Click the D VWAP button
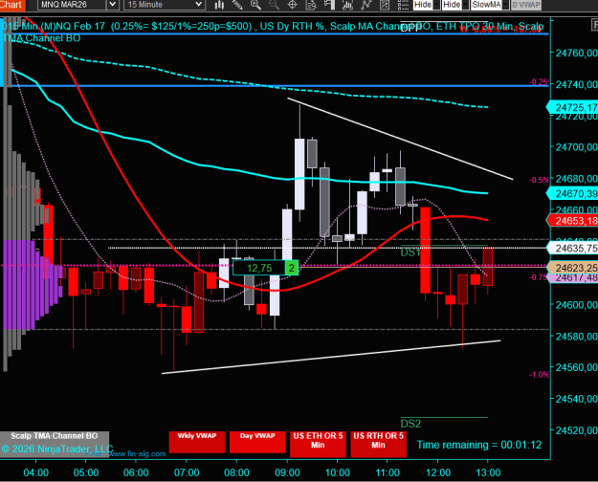 526,5
